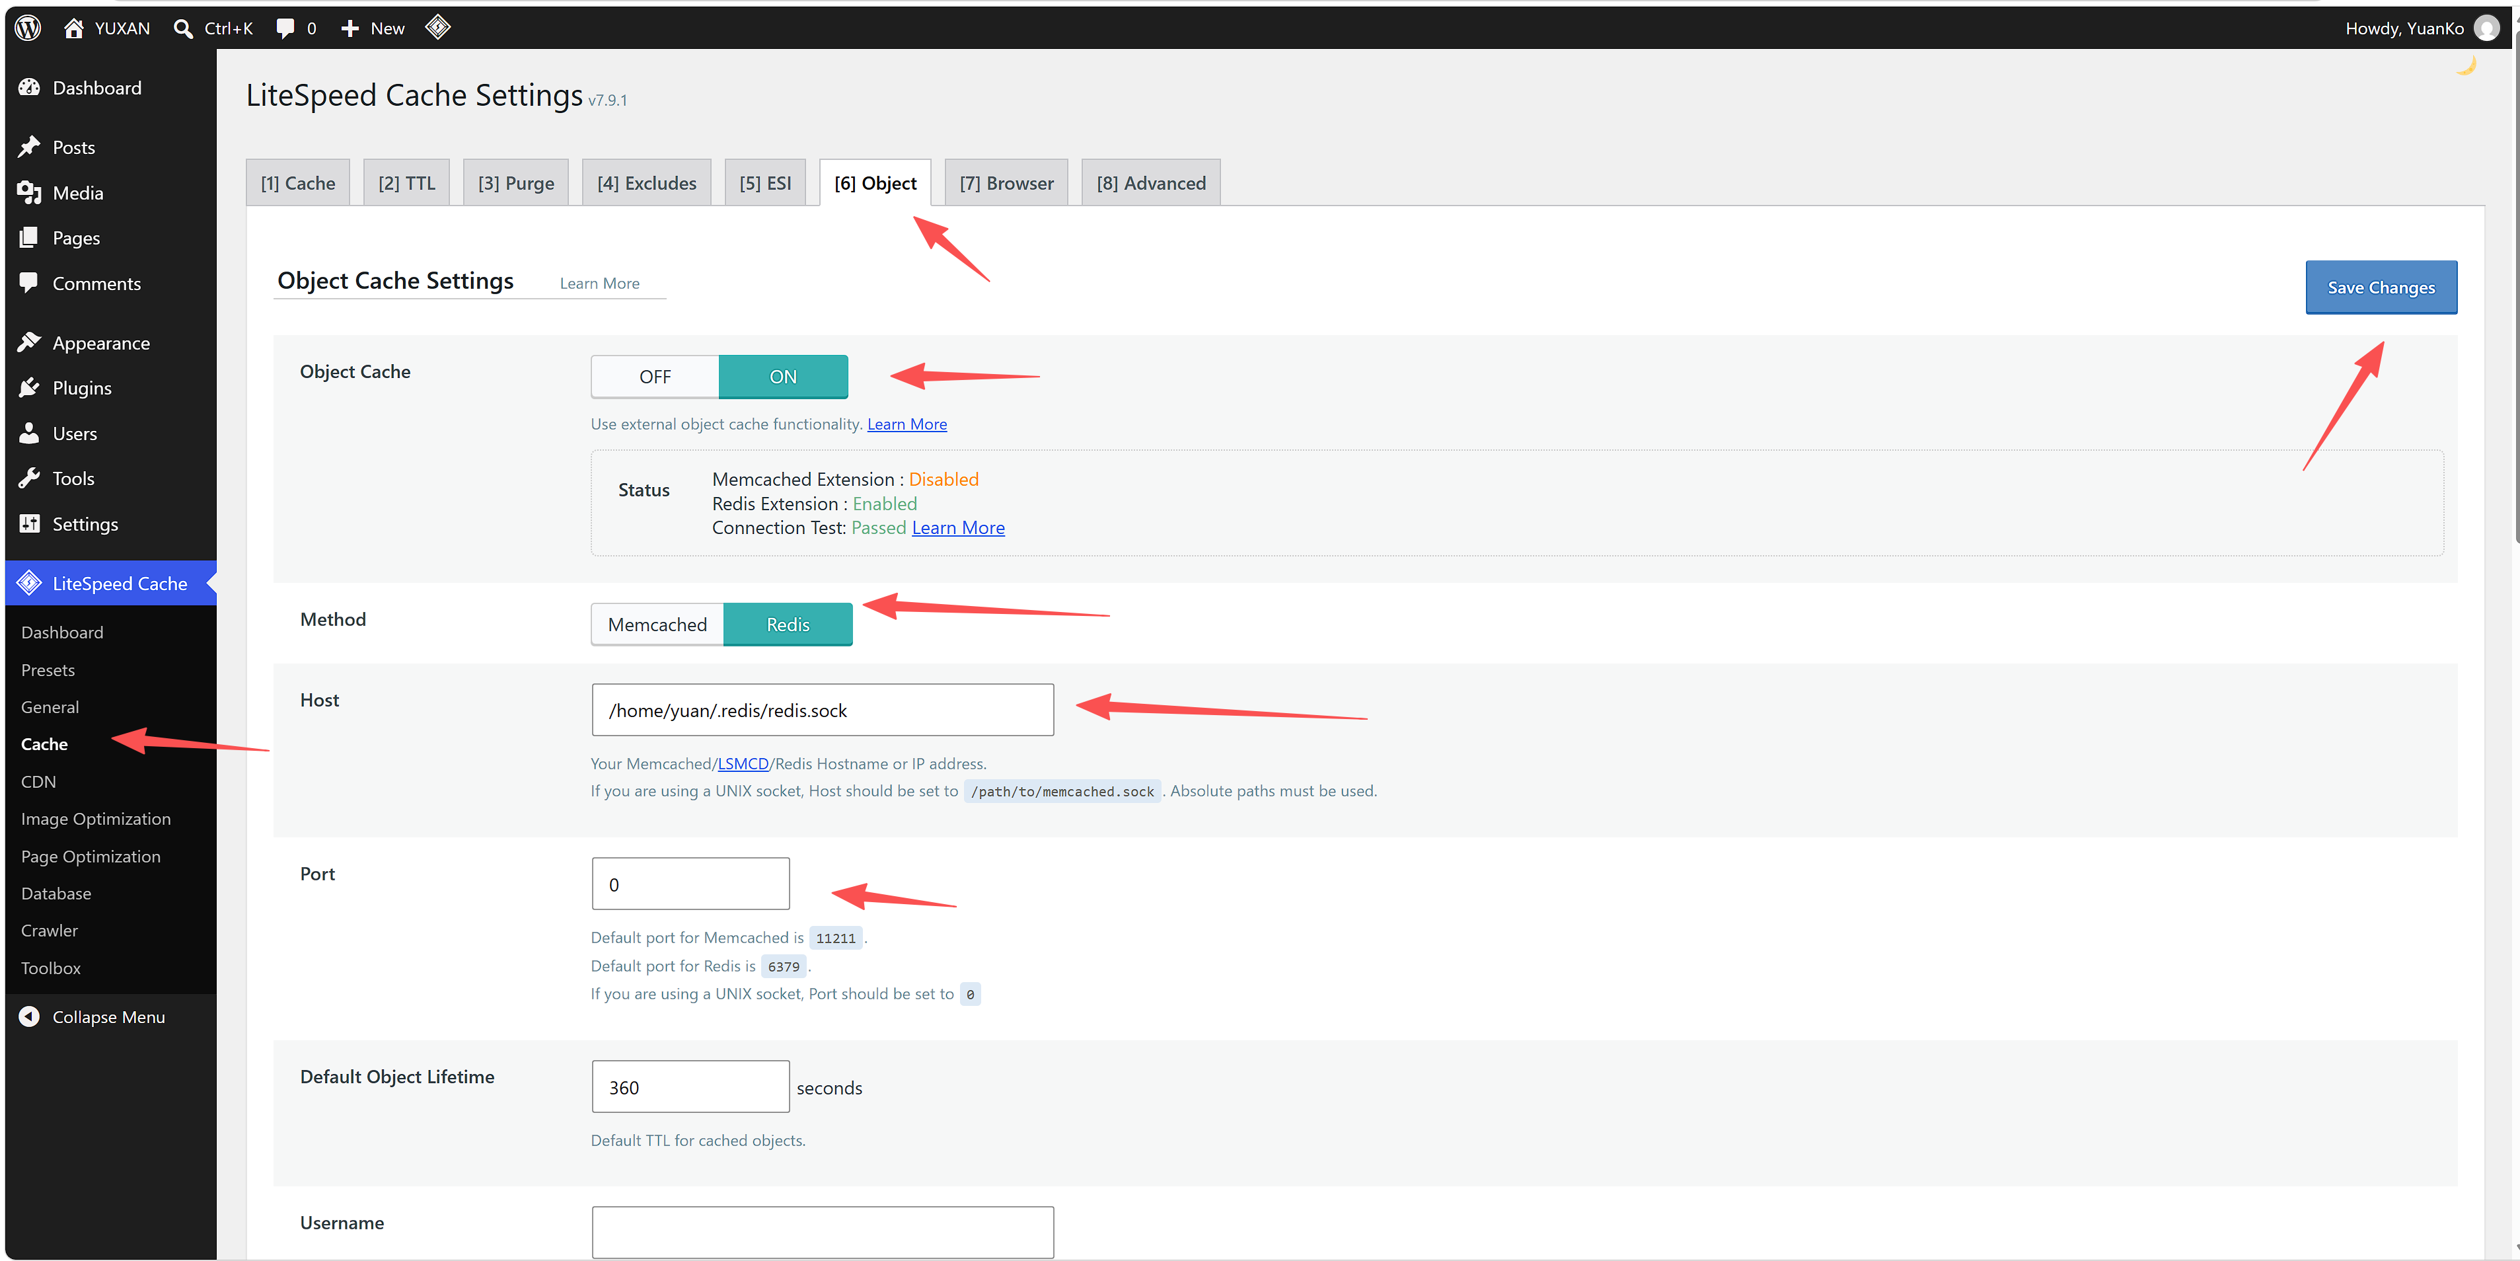The width and height of the screenshot is (2520, 1261).
Task: Open Learn More link under Object Cache toggle
Action: [x=907, y=424]
